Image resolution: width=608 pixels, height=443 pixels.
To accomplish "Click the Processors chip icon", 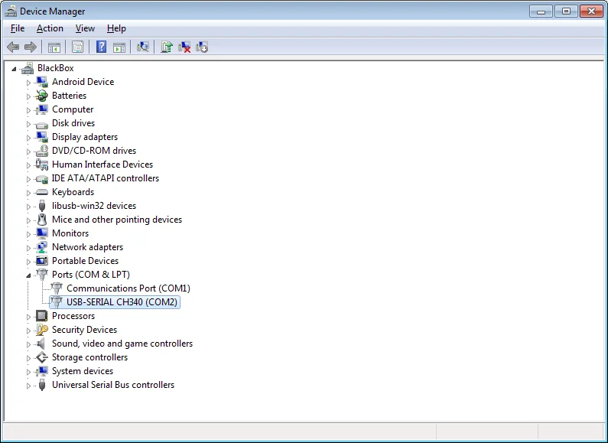I will 42,316.
